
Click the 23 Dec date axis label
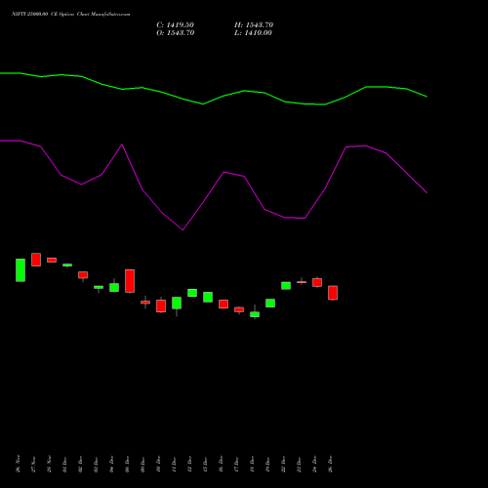click(x=299, y=464)
